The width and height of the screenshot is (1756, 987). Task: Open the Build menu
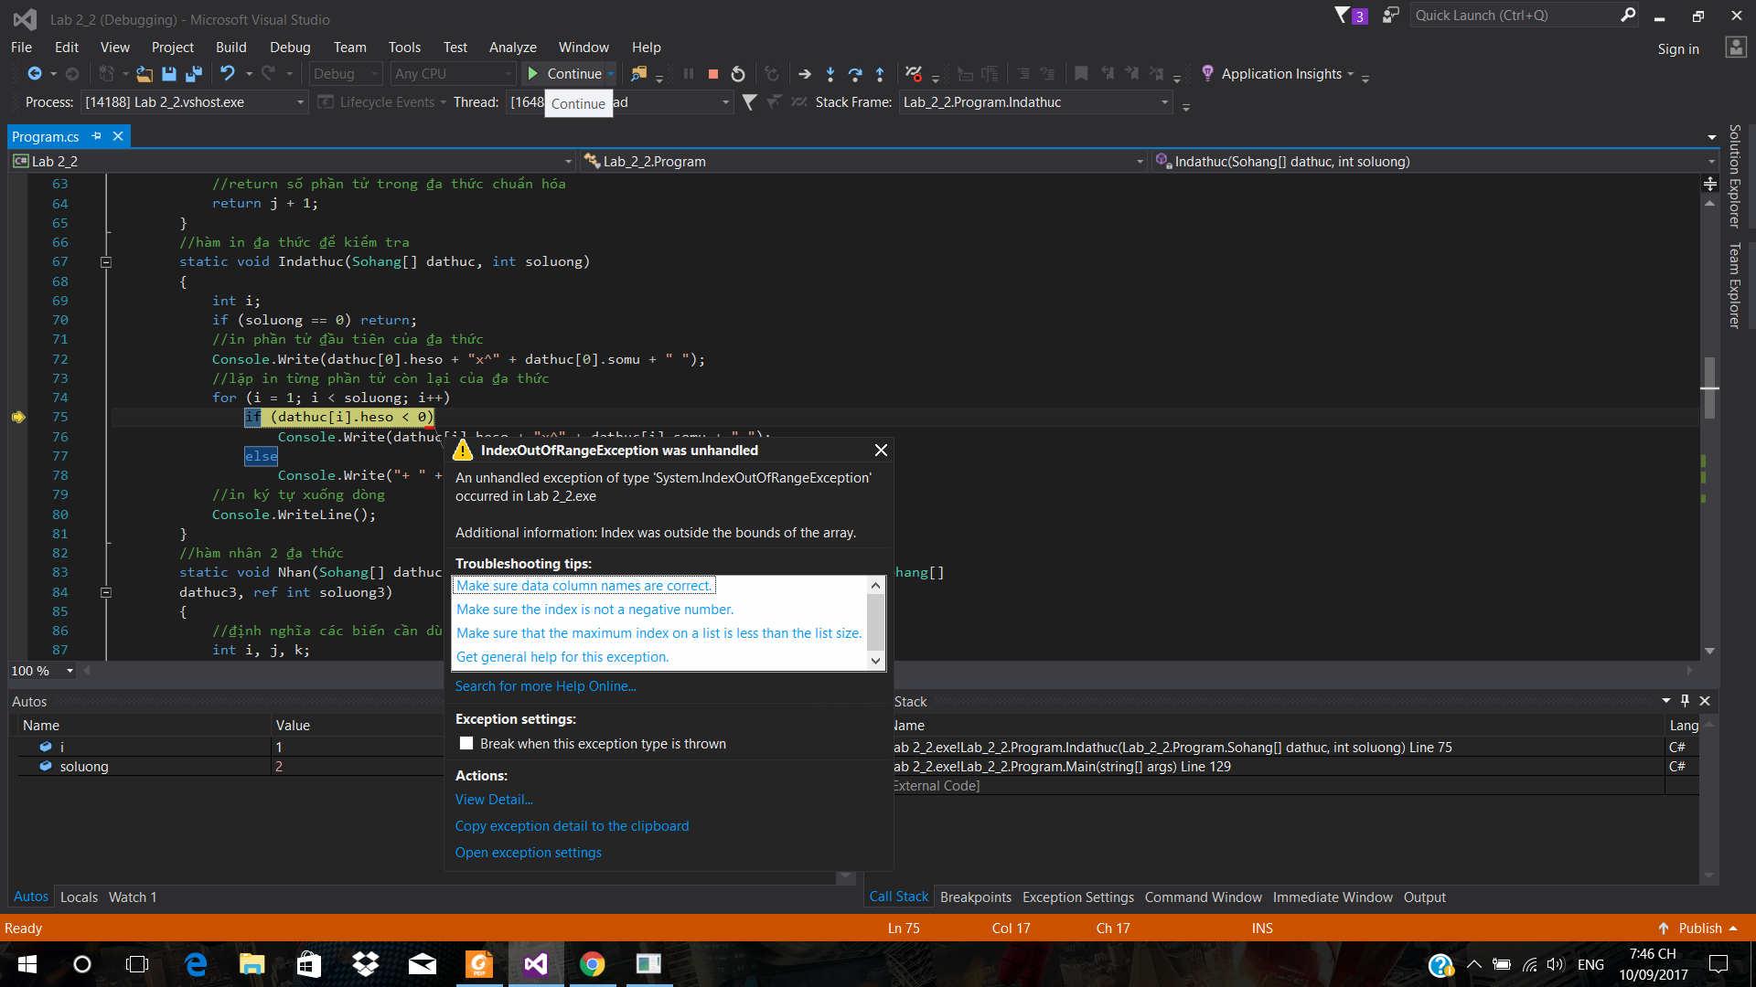pos(231,48)
